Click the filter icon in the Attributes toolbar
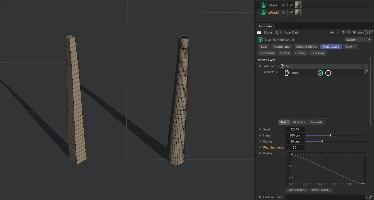Viewport: 374px width, 200px height. (x=354, y=32)
